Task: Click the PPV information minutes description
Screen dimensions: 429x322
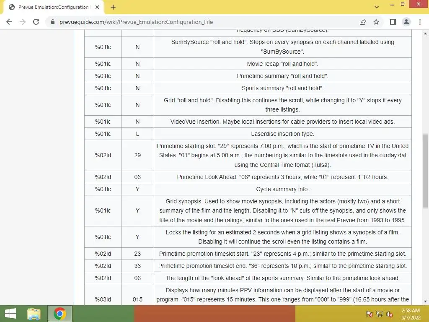Action: 282,295
